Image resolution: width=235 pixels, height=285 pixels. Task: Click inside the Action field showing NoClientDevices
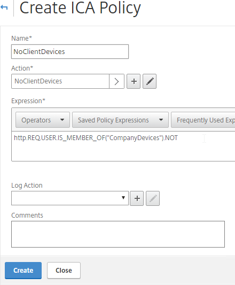pyautogui.click(x=60, y=81)
